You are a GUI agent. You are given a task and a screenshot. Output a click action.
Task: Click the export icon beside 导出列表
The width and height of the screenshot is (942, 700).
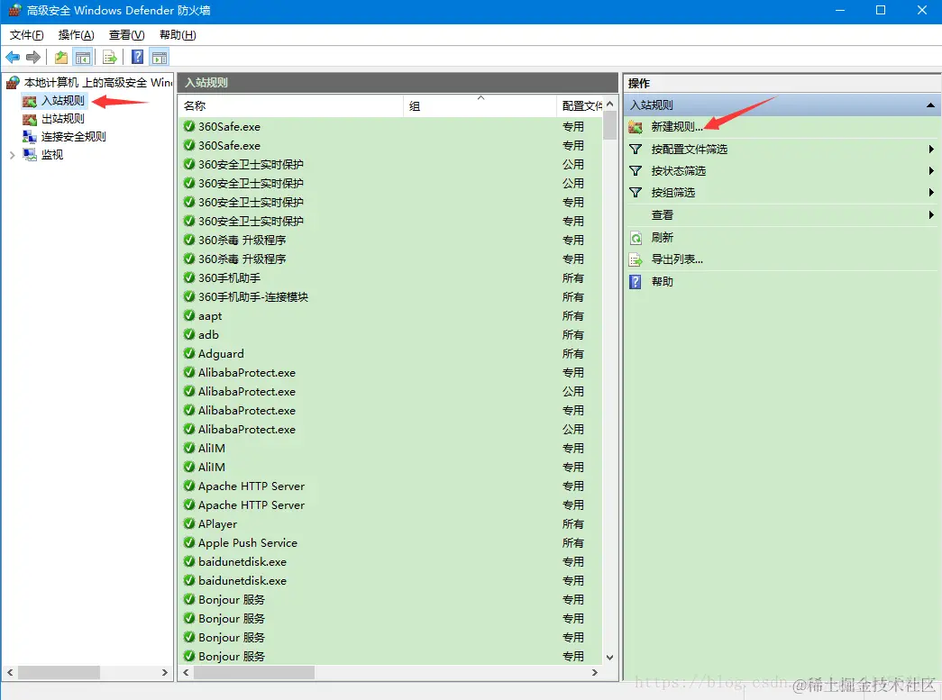click(x=636, y=259)
